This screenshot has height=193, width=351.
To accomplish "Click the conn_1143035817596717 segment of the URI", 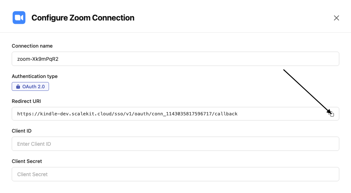I will (182, 114).
